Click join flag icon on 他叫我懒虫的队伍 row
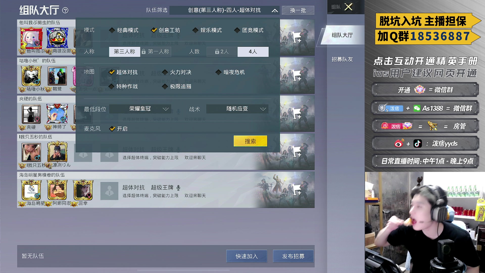Viewport: 485px width, 273px height. click(x=297, y=37)
